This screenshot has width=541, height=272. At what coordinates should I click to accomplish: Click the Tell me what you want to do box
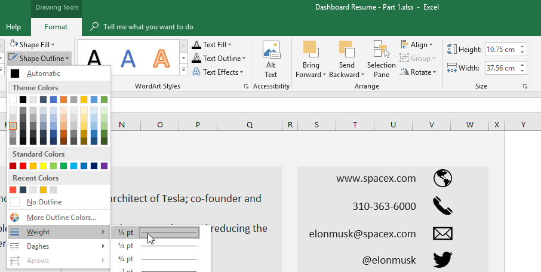click(148, 27)
